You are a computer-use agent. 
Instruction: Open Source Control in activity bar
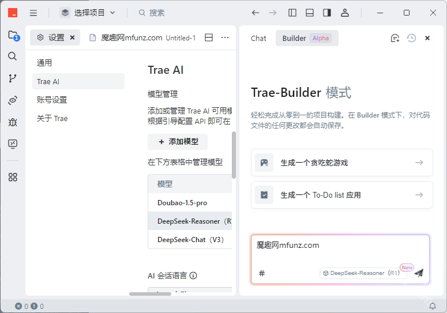click(13, 78)
